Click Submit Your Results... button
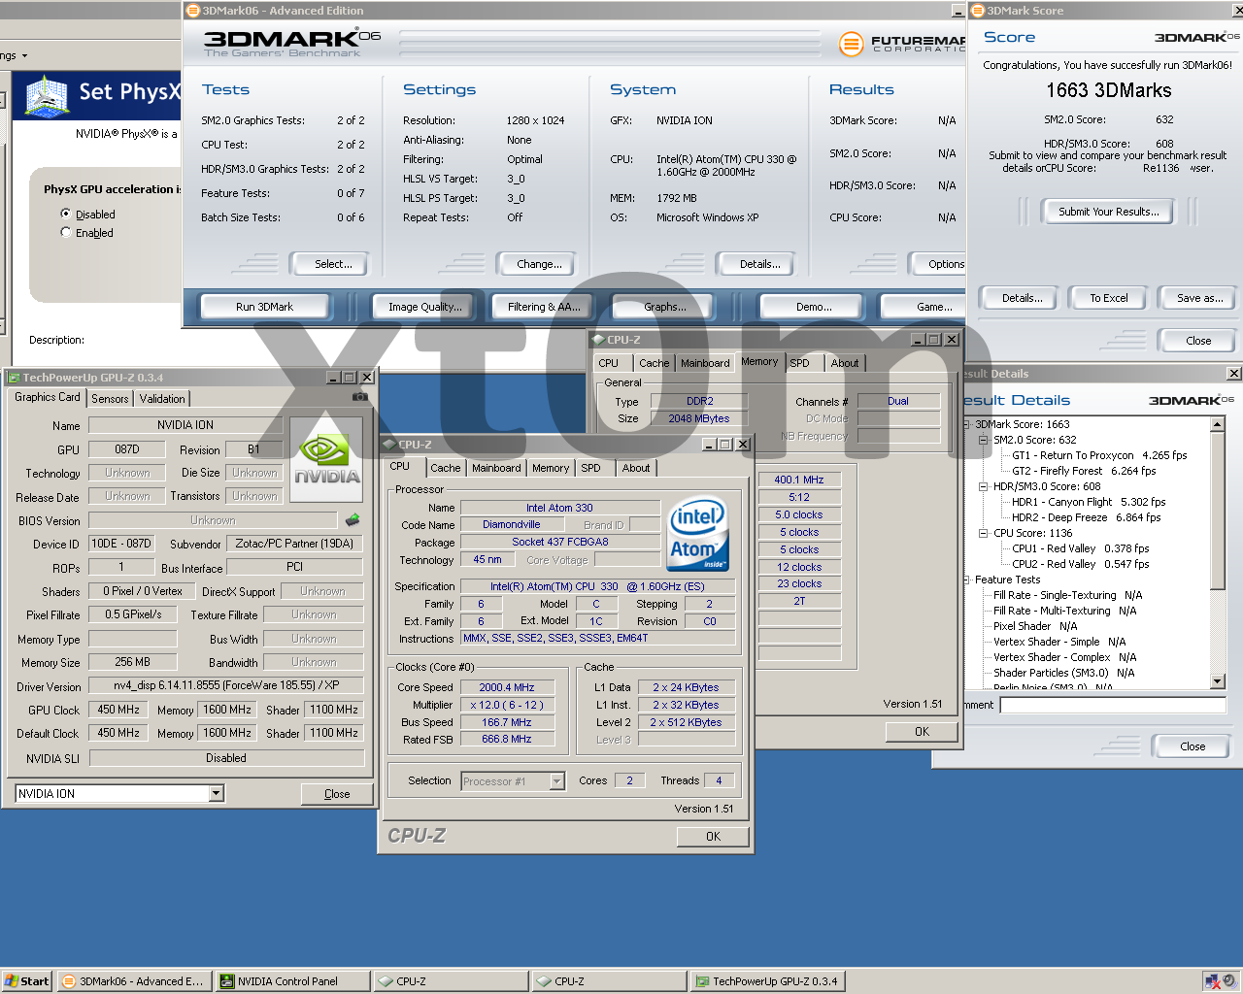The height and width of the screenshot is (994, 1243). point(1108,212)
